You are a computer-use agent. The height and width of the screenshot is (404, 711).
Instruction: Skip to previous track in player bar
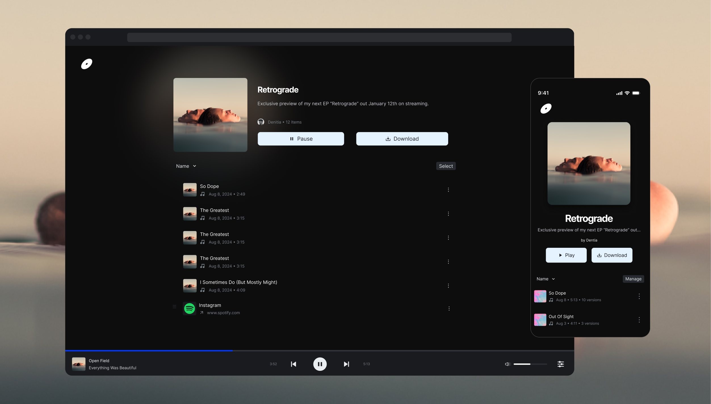(293, 364)
